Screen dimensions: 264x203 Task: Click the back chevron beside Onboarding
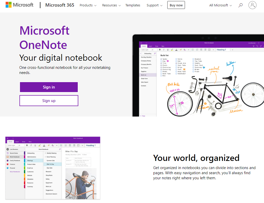coord(141,53)
